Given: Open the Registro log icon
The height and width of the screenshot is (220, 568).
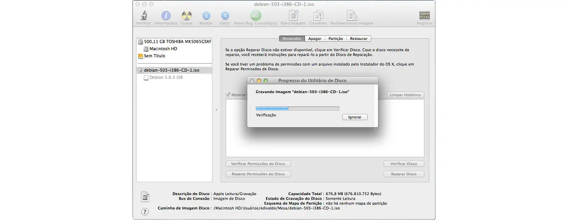Looking at the screenshot, I should point(425,15).
